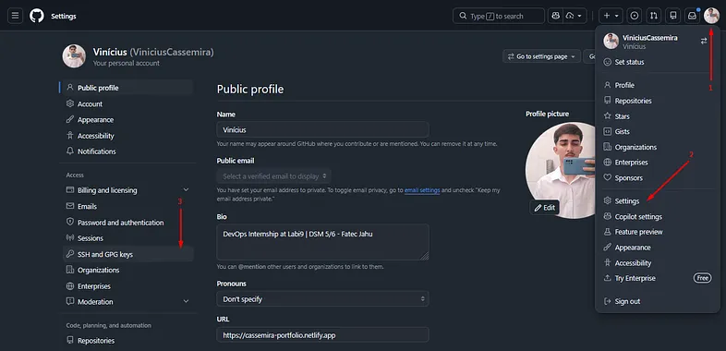The width and height of the screenshot is (726, 351).
Task: Click the Bio text area
Action: (322, 242)
